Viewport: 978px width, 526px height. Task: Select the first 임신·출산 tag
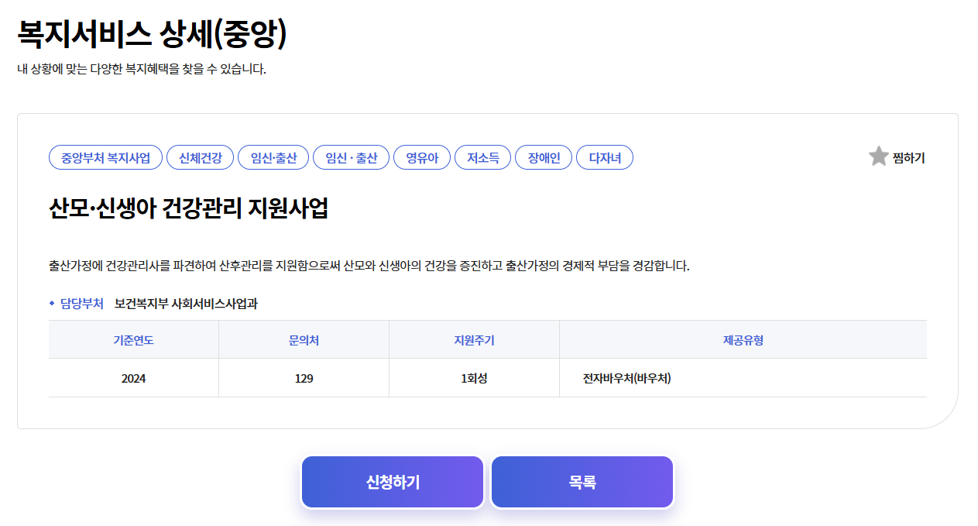273,156
